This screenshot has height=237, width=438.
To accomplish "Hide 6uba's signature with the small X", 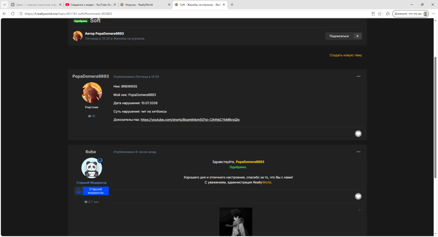I will [360, 210].
